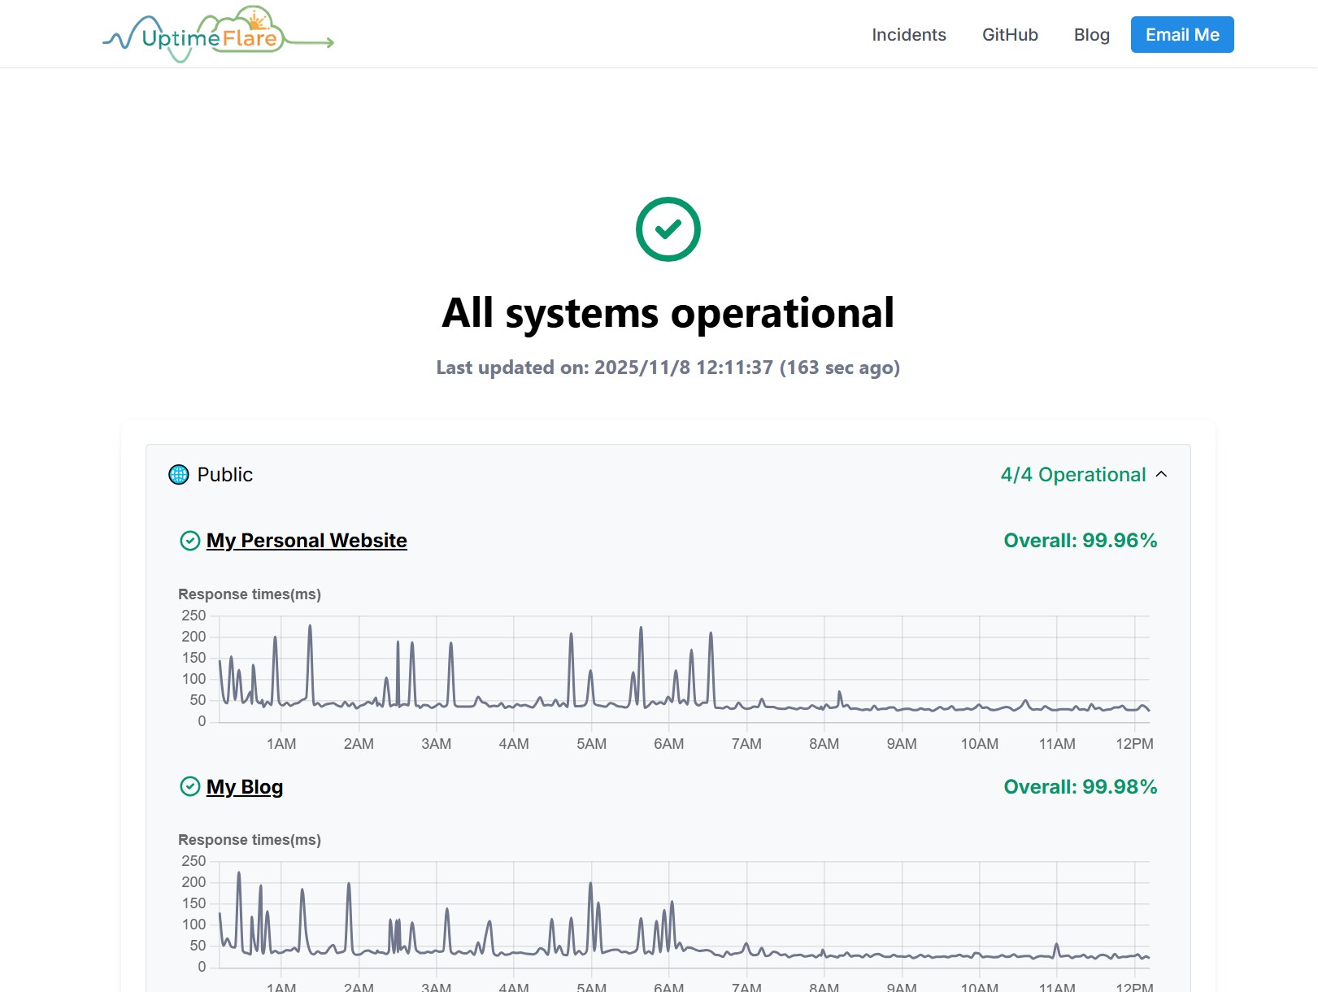Go to the GitHub navigation link
The width and height of the screenshot is (1318, 992).
coord(1010,35)
